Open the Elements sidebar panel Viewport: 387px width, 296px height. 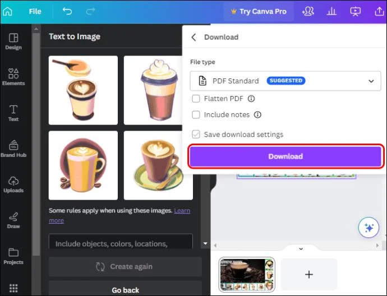pos(13,77)
